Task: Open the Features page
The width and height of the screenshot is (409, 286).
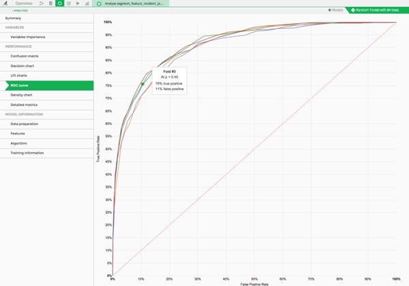Action: tap(46, 134)
